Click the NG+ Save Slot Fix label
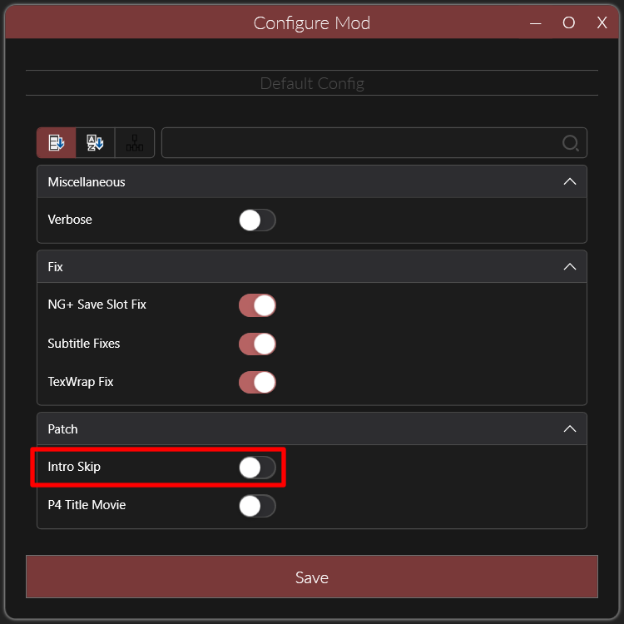Screen dimensions: 624x624 pyautogui.click(x=97, y=305)
